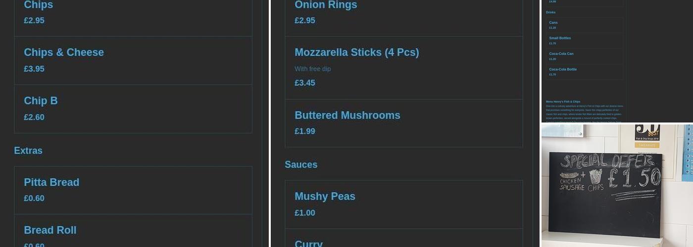Click the Menu Henry's Fish & Chips heading
The image size is (693, 247).
563,102
